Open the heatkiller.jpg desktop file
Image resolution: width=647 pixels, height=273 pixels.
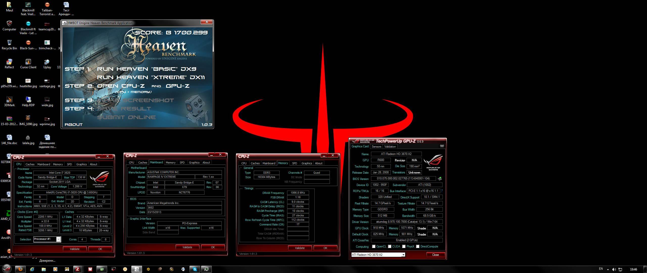pos(28,82)
